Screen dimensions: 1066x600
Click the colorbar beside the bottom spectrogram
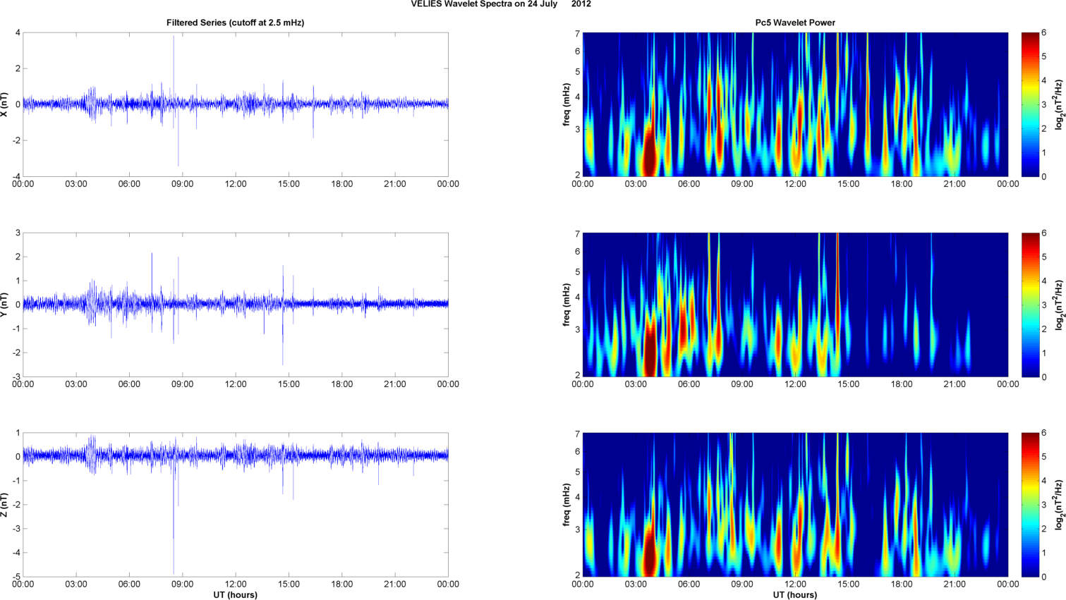tap(1030, 505)
